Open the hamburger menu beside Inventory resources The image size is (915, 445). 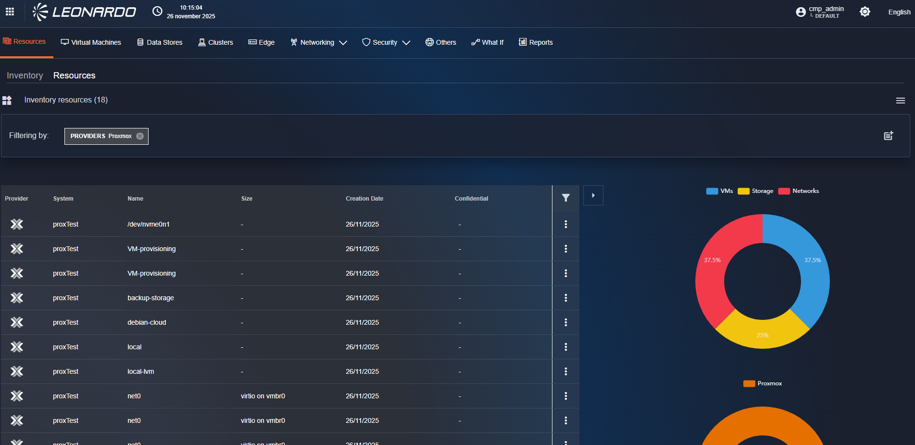click(900, 101)
